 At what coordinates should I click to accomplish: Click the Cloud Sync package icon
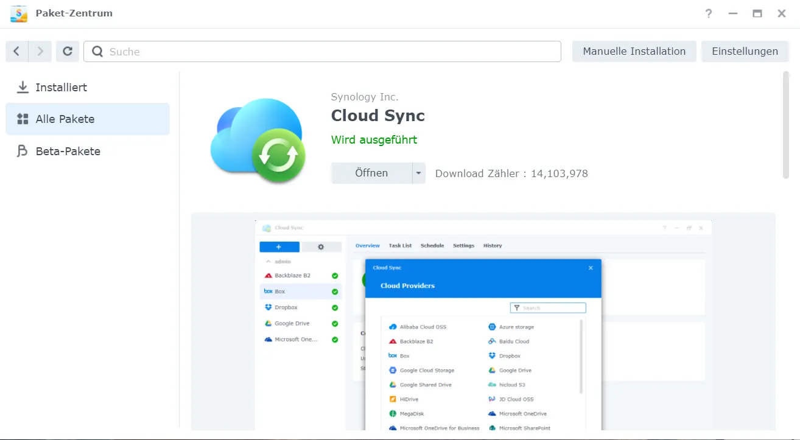257,141
